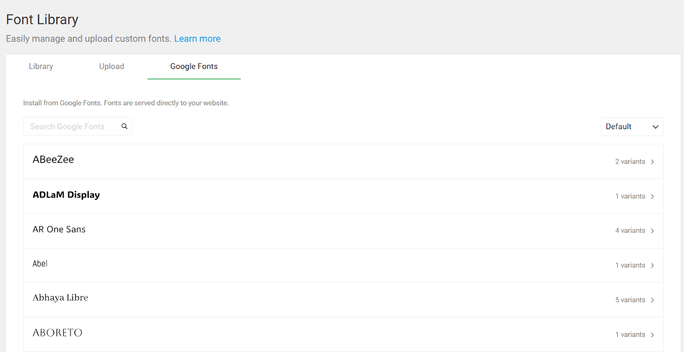The height and width of the screenshot is (352, 684).
Task: Select the ABeeZee font name
Action: [x=53, y=160]
